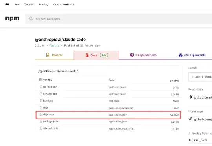This screenshot has width=212, height=146.
Task: Click the heart icon in top navigation
Action: [7, 4]
